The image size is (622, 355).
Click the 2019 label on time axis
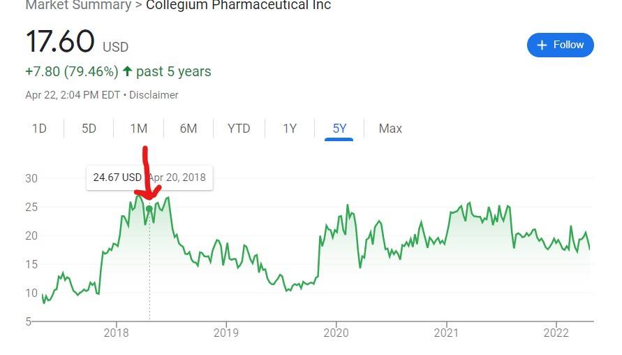(x=226, y=333)
